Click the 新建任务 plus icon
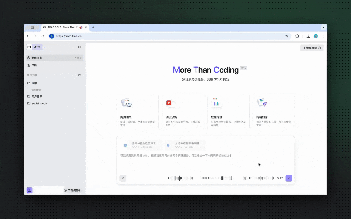The width and height of the screenshot is (351, 219). tap(28, 58)
